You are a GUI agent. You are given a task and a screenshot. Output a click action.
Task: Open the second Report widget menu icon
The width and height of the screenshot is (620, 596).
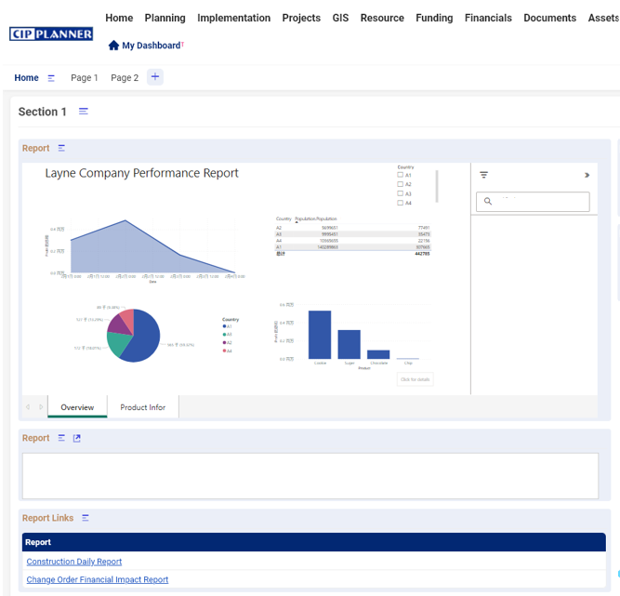point(61,438)
